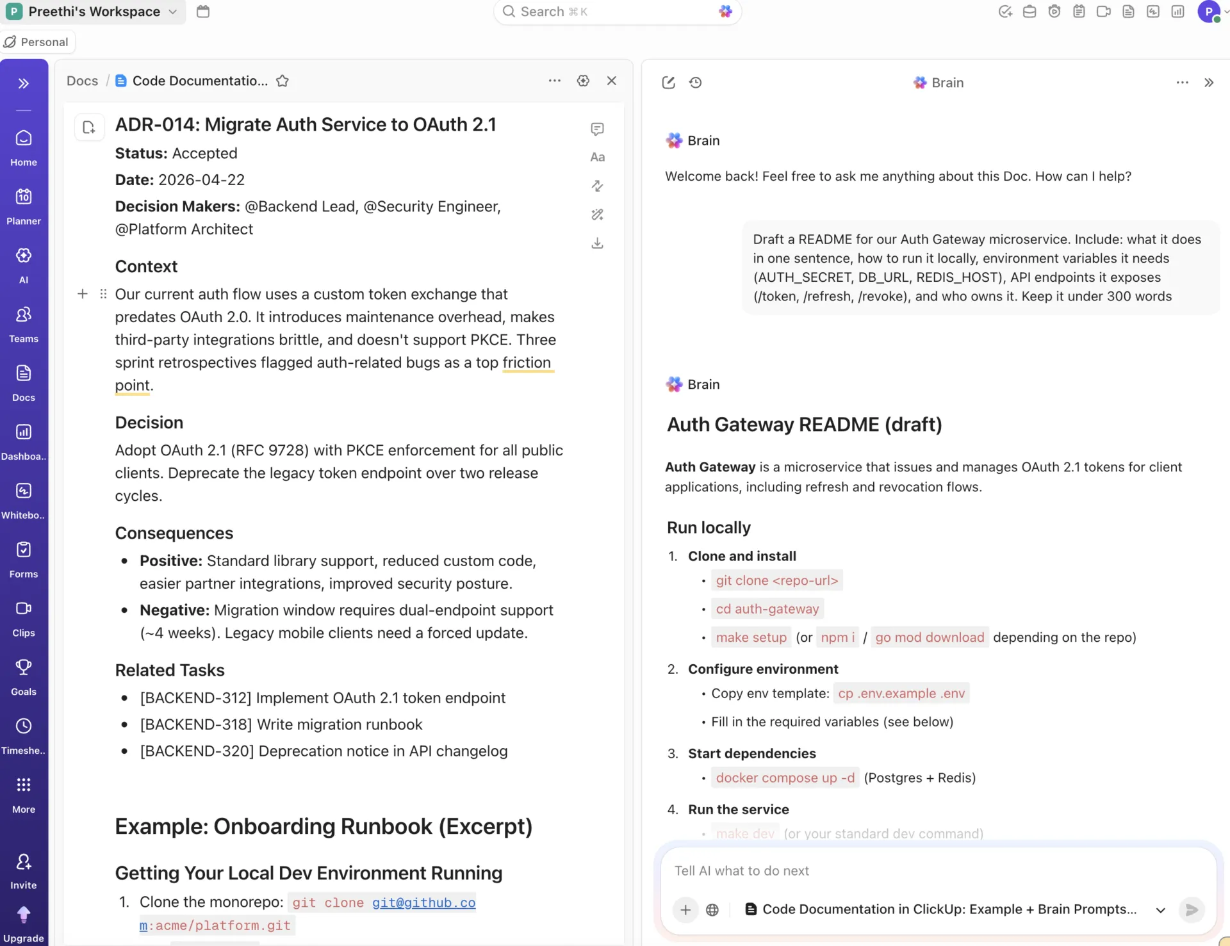
Task: Collapse the Brain panel with the double chevron
Action: pos(1209,83)
